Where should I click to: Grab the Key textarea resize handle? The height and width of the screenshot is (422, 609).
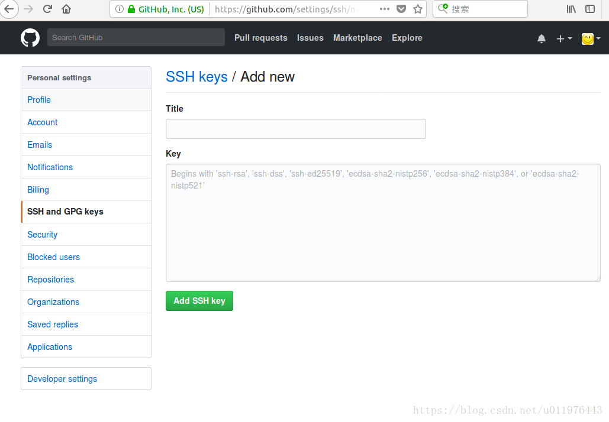tap(597, 278)
